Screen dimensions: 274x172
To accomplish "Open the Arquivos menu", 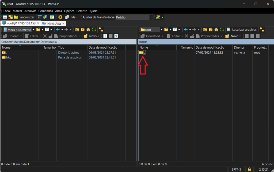I will [x=30, y=11].
